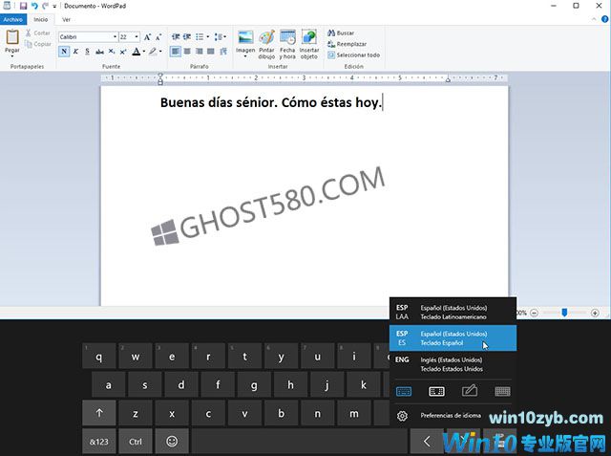Decrease paragraph indent
611x456 pixels.
(176, 36)
